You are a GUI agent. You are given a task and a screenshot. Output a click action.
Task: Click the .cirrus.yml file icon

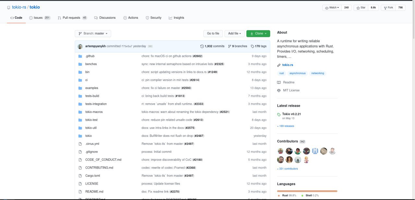(80, 144)
